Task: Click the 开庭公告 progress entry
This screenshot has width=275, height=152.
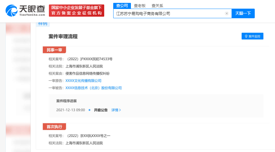Action: (101, 110)
